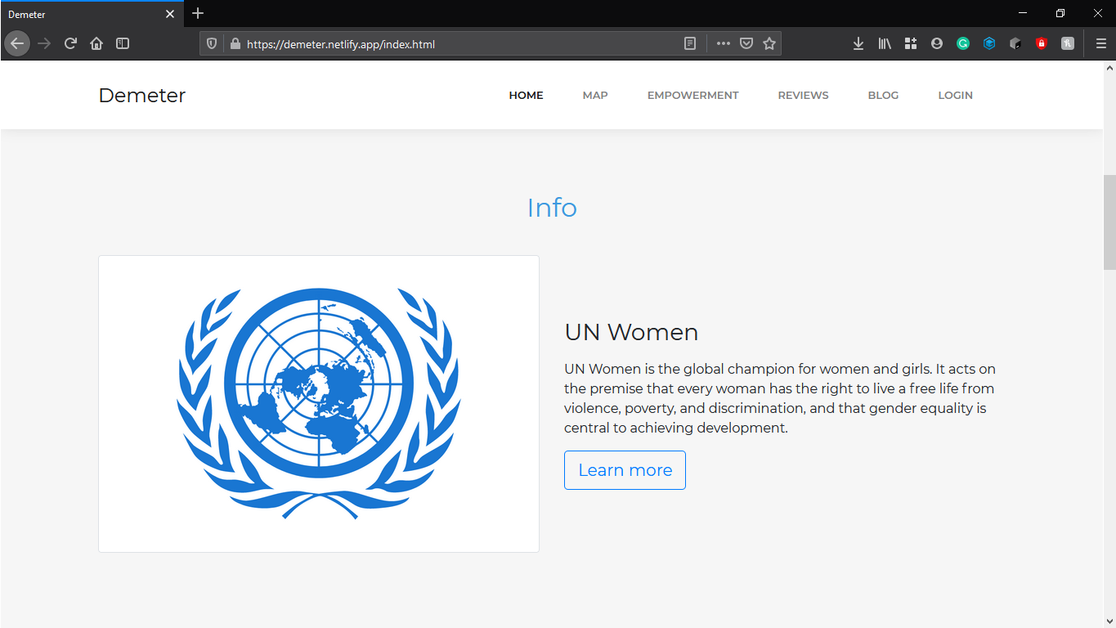This screenshot has width=1116, height=628.
Task: Open the MAP page
Action: 595,95
